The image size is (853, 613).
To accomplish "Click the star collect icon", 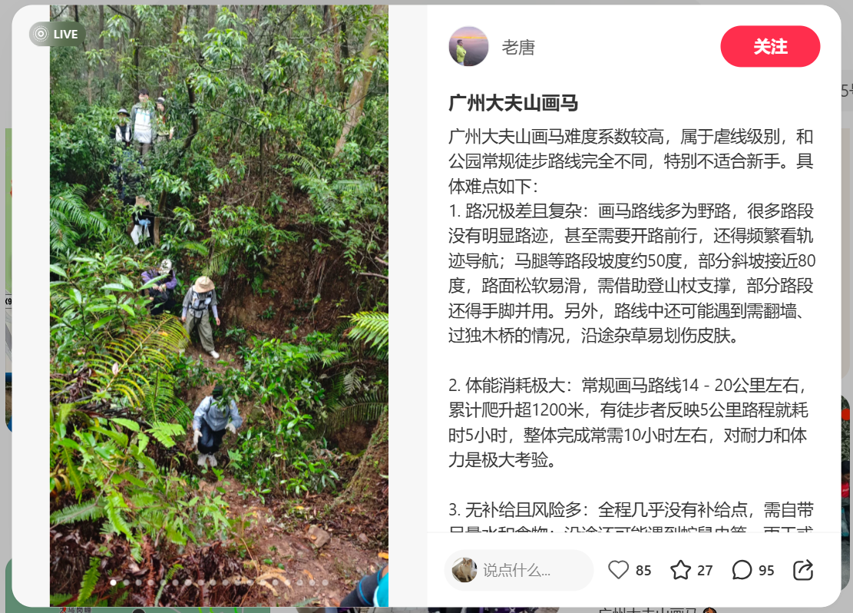I will point(680,570).
